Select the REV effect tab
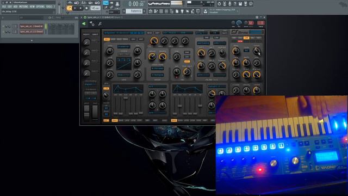 [x=259, y=38]
